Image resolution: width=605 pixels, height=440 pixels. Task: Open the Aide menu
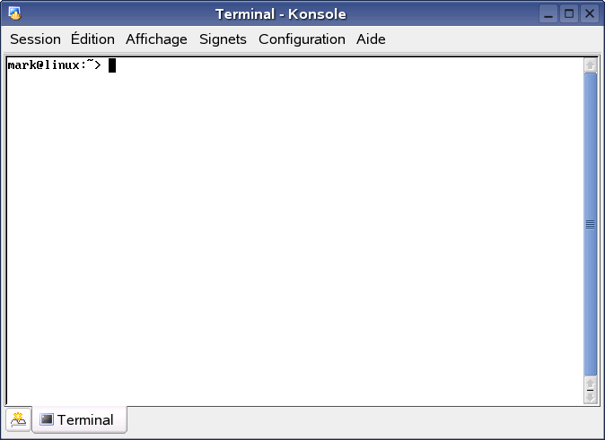(x=371, y=39)
